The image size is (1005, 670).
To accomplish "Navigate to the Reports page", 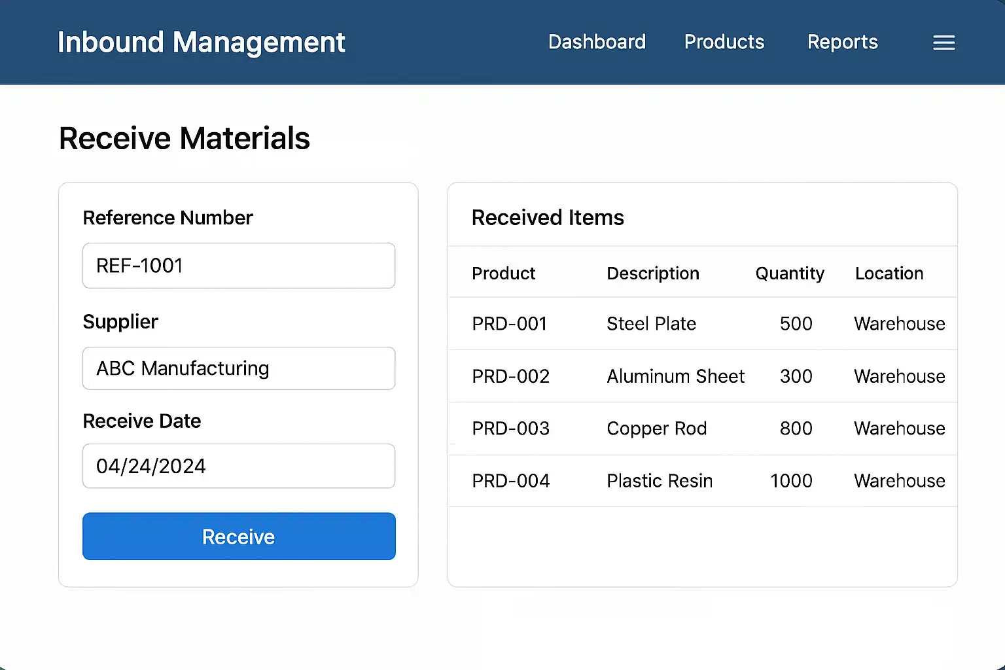I will [x=842, y=42].
